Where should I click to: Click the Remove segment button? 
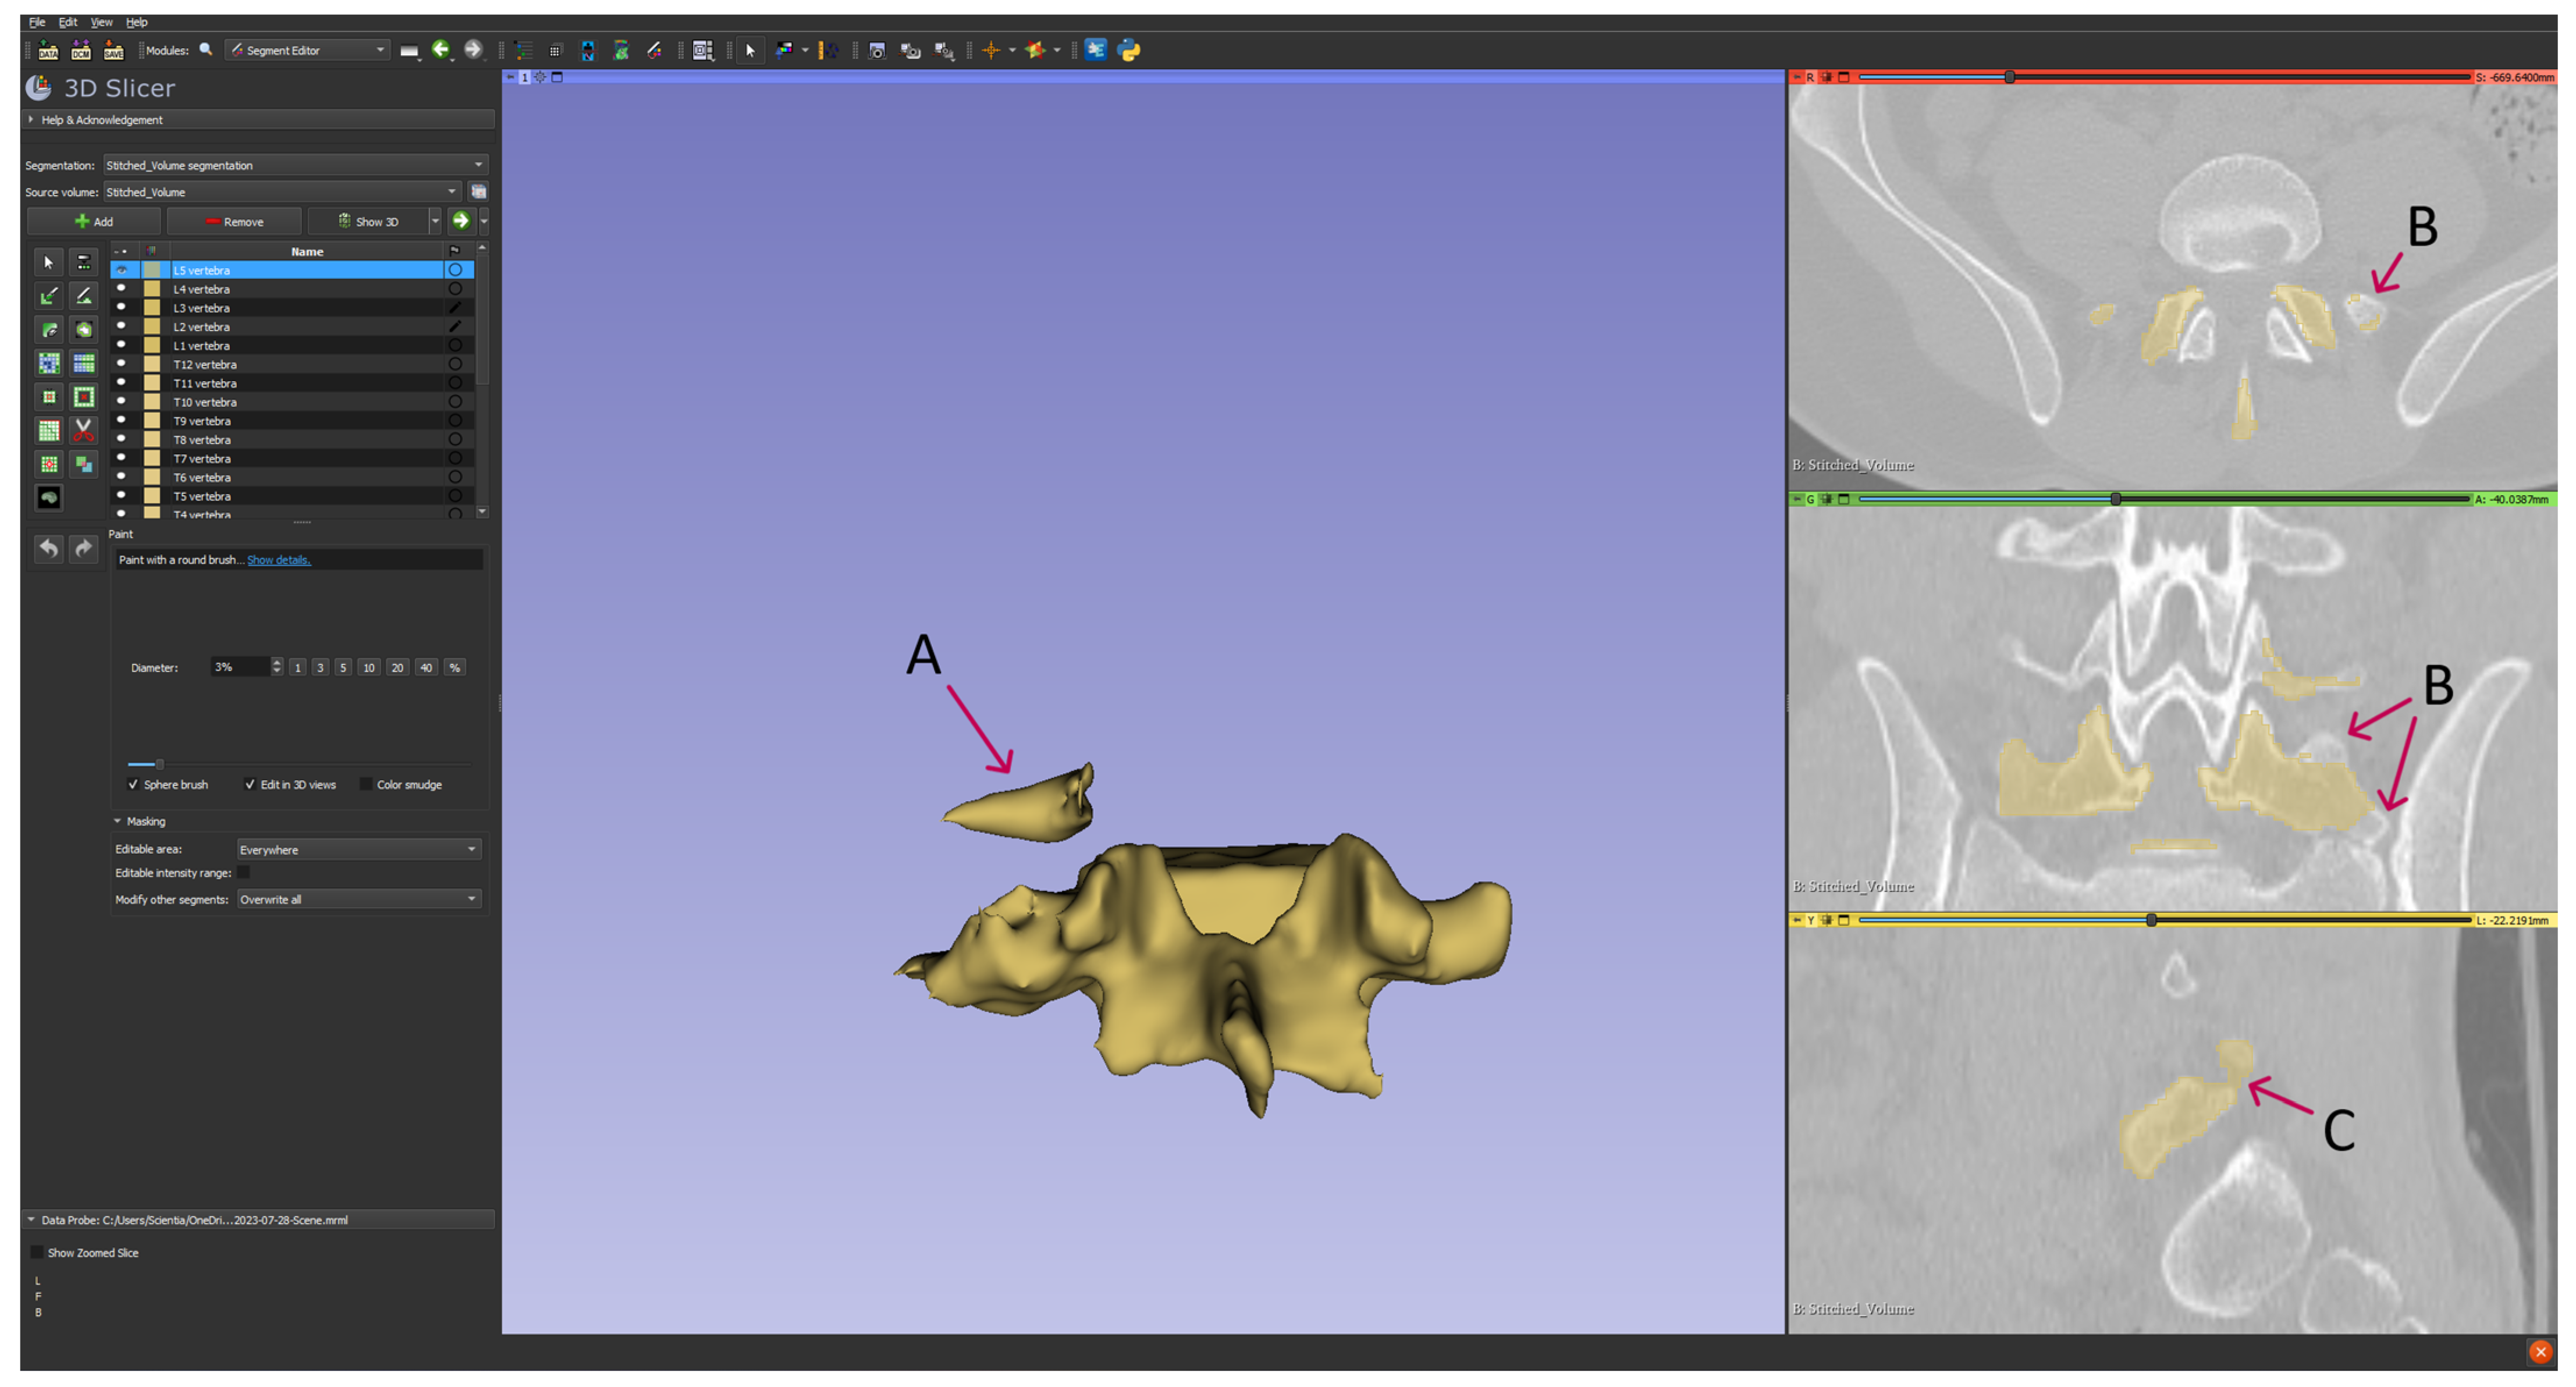tap(234, 222)
